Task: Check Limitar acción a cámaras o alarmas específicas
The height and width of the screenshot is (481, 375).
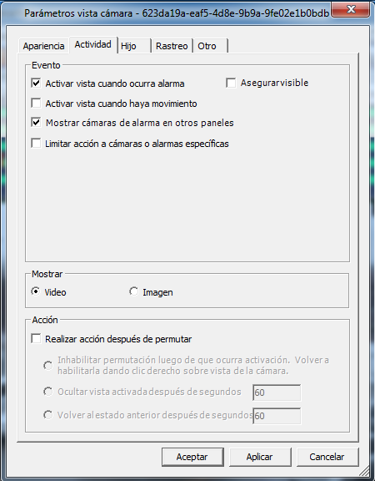Action: tap(36, 143)
